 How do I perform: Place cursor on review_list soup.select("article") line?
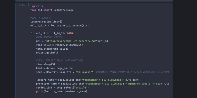point(62,88)
